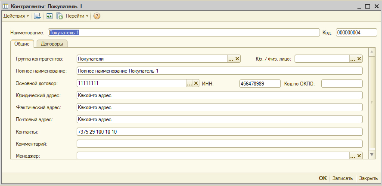382x186 pixels.
Task: Clear the Основной договор field with X
Action: [x=196, y=83]
